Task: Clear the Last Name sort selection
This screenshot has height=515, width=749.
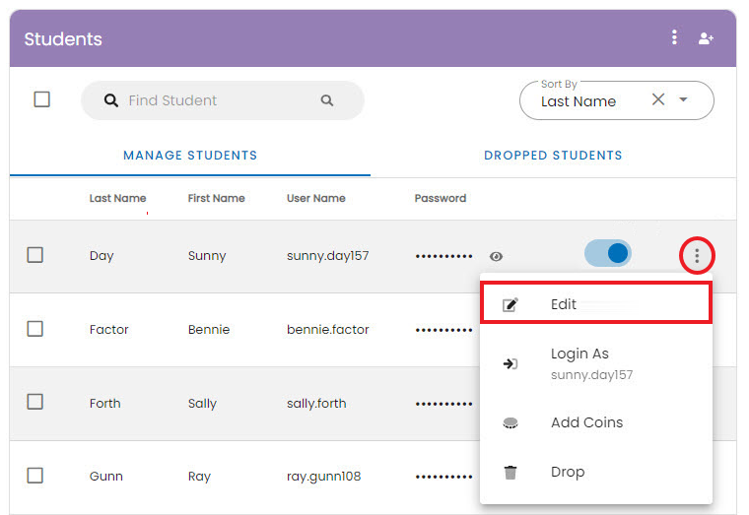Action: click(658, 99)
